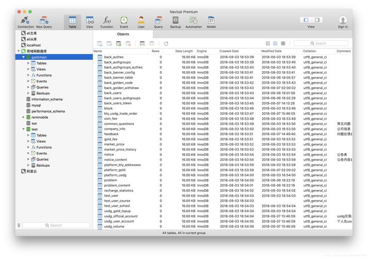Image resolution: width=368 pixels, height=258 pixels.
Task: Refresh the objects list
Action: point(166,44)
